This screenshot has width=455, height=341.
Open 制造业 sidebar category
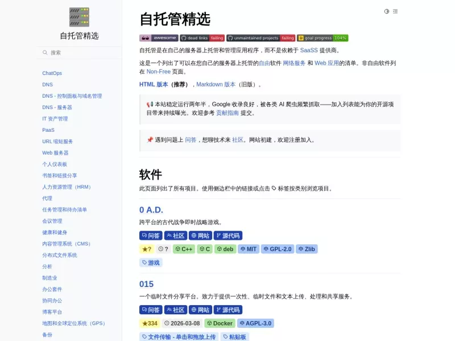49,278
